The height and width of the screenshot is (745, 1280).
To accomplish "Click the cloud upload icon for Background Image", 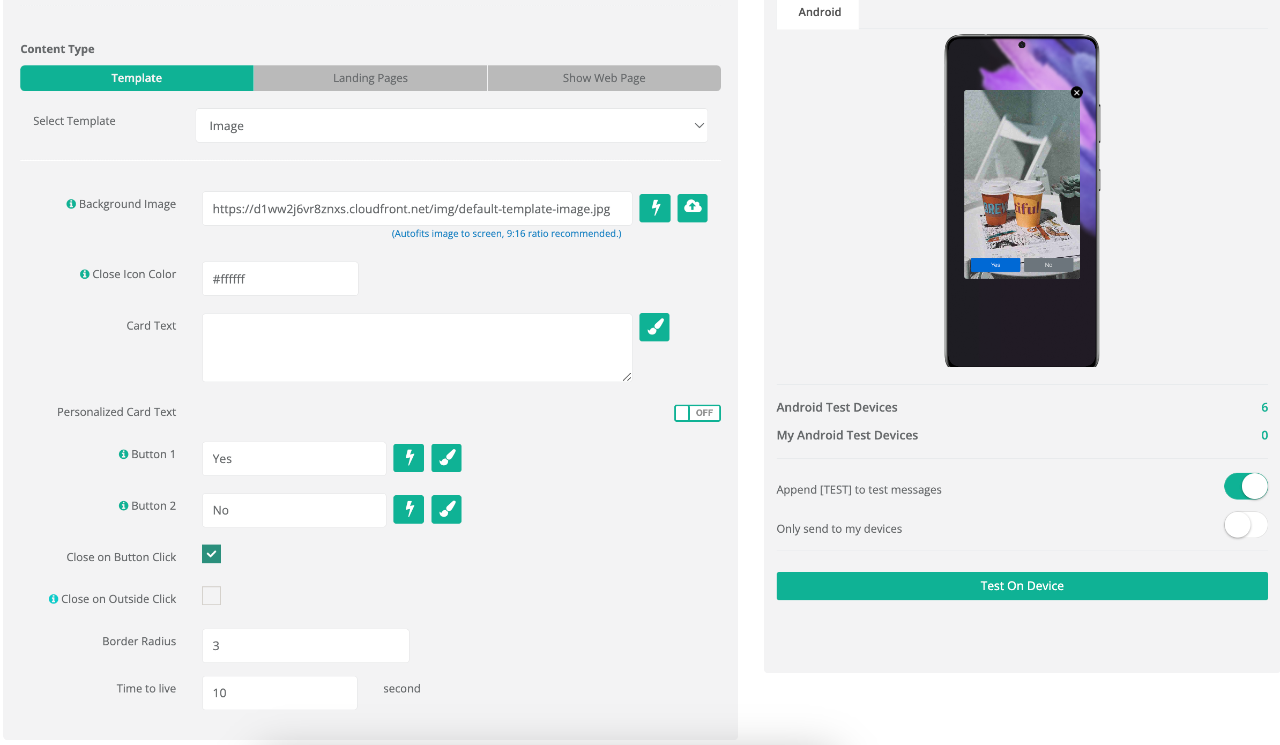I will click(692, 208).
